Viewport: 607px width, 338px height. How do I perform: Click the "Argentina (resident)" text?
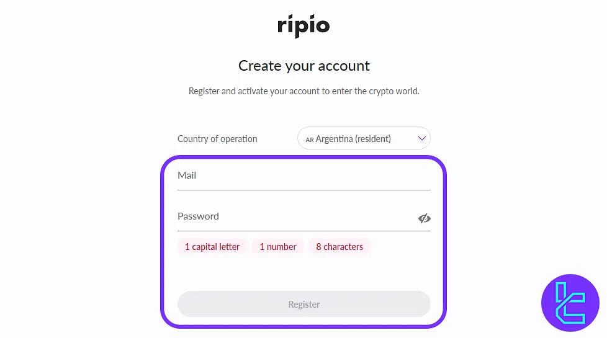tap(353, 139)
